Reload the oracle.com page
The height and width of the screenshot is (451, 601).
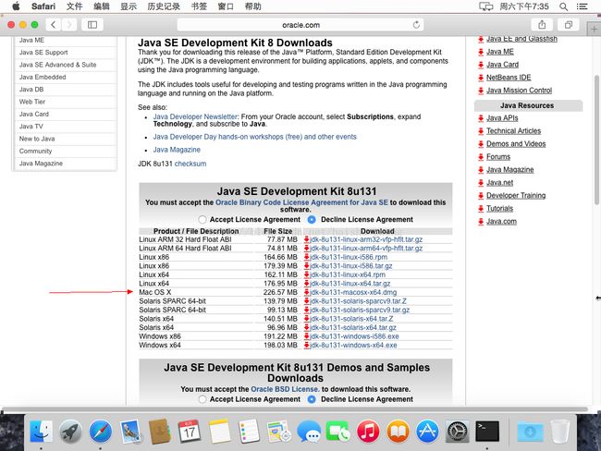pos(416,25)
